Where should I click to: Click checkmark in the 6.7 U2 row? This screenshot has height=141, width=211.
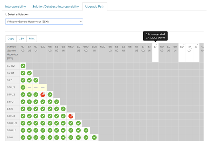pyautogui.click(x=23, y=66)
